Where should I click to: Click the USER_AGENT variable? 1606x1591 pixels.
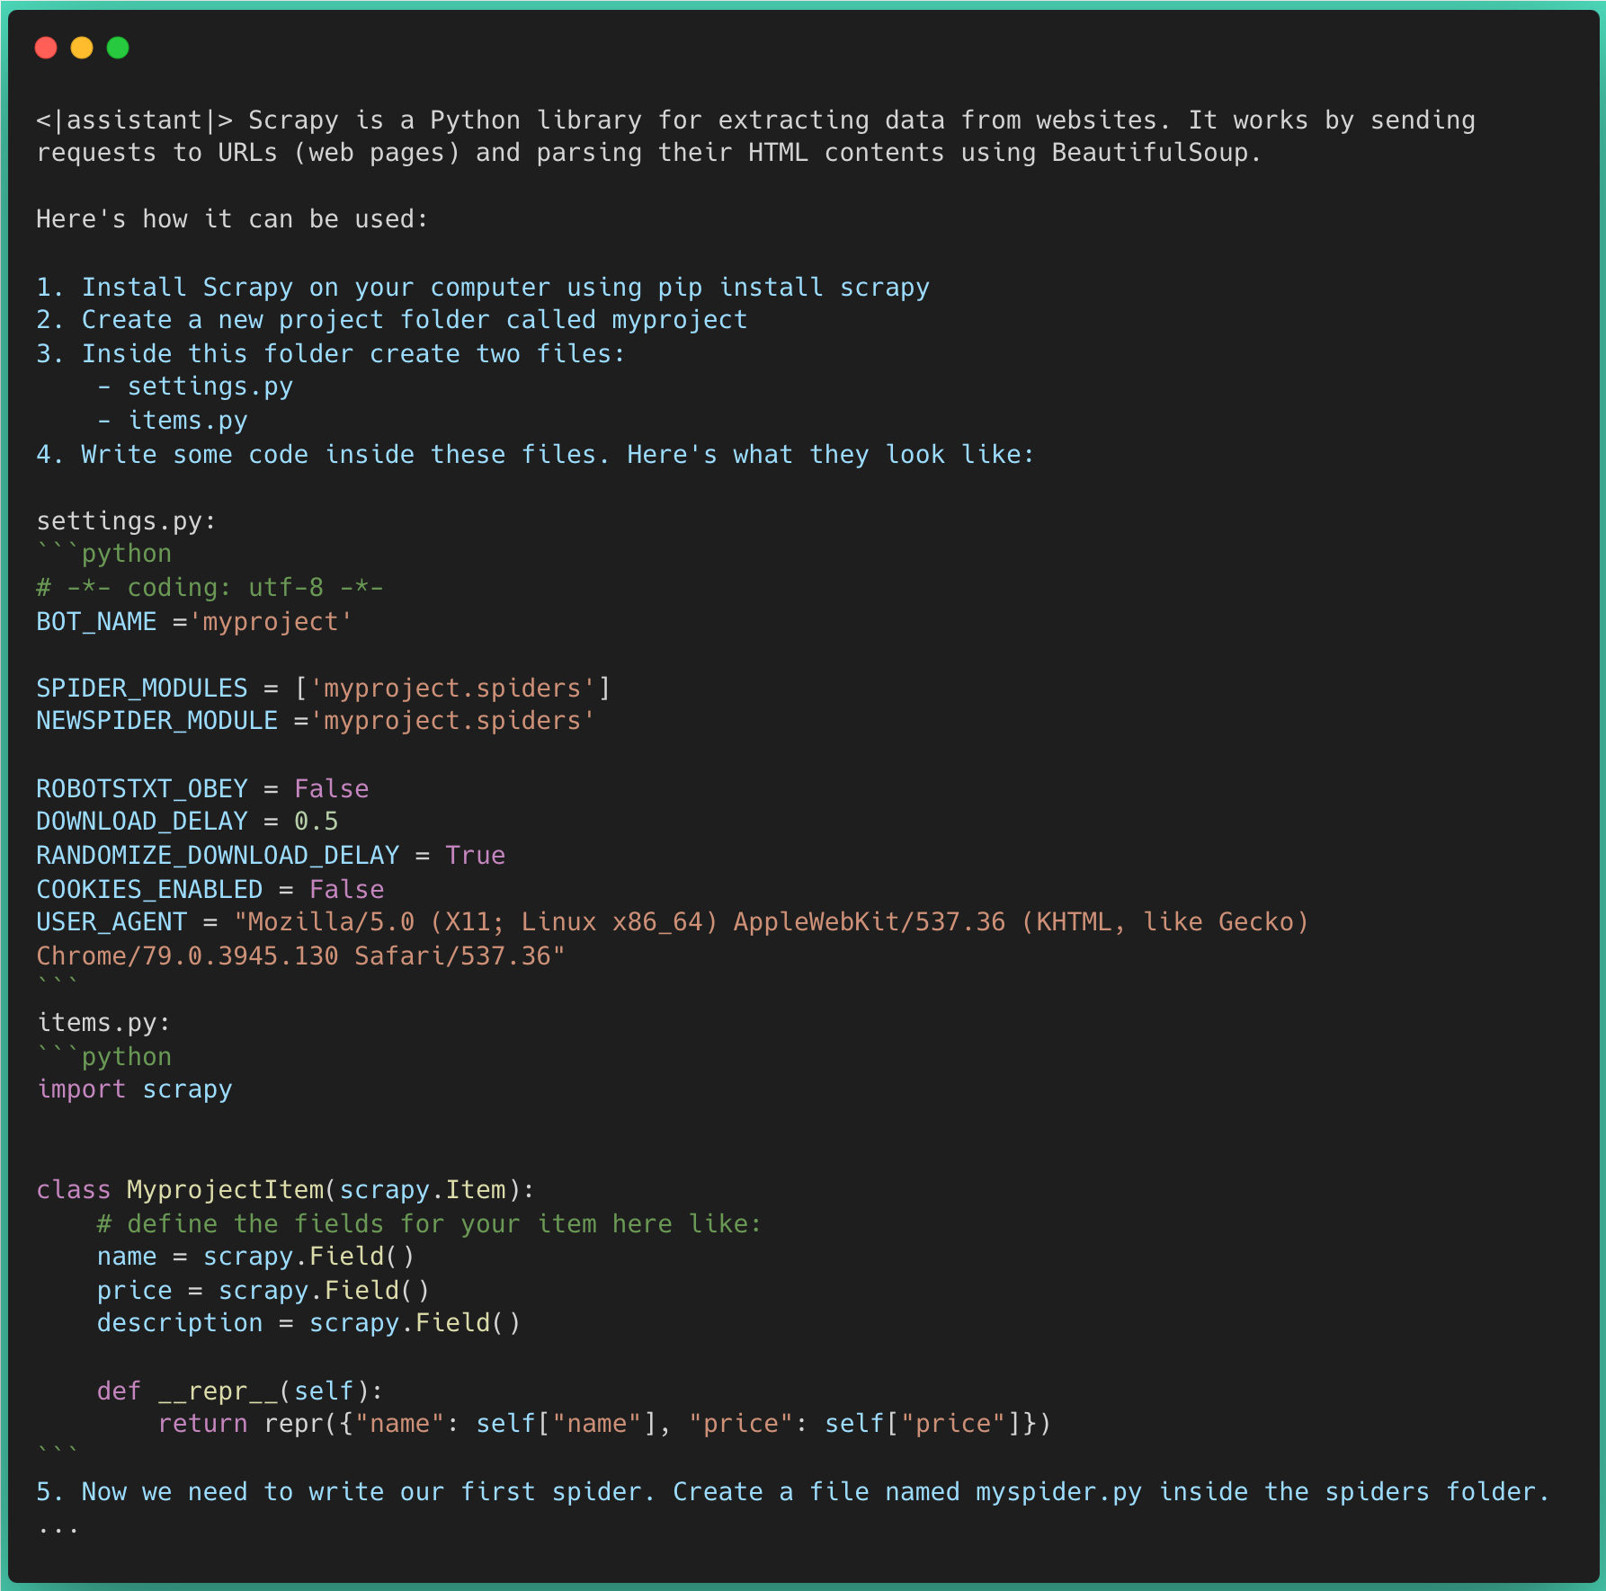(x=112, y=921)
